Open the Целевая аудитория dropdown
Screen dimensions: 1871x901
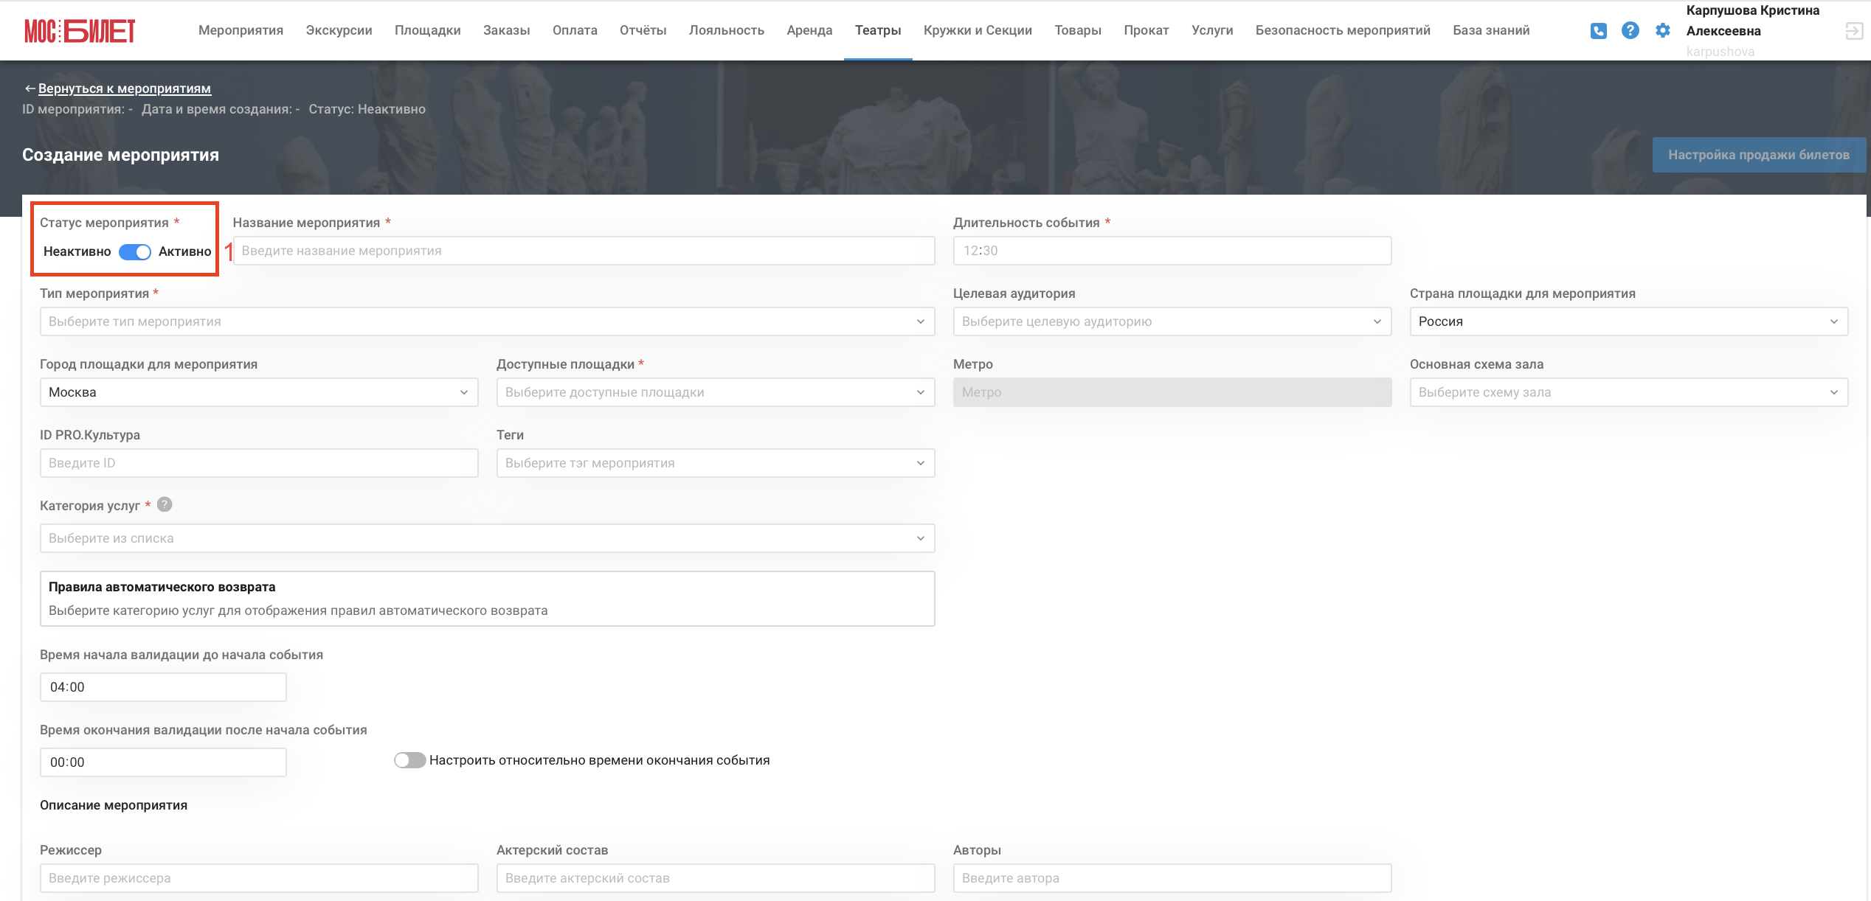pos(1172,321)
